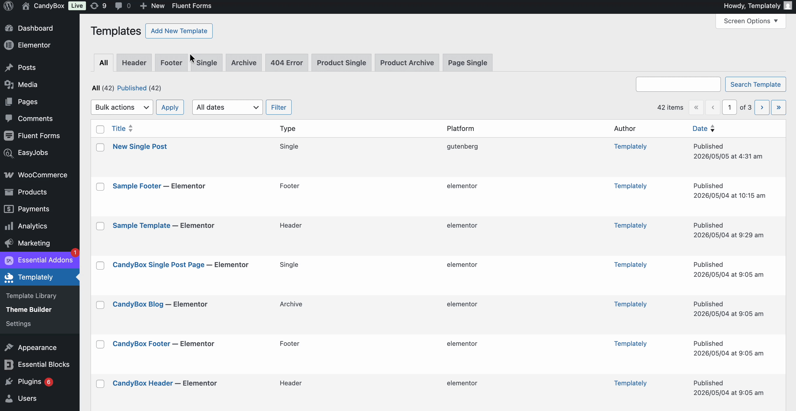This screenshot has width=796, height=411.
Task: Open Elementor via its sidebar icon
Action: click(9, 45)
